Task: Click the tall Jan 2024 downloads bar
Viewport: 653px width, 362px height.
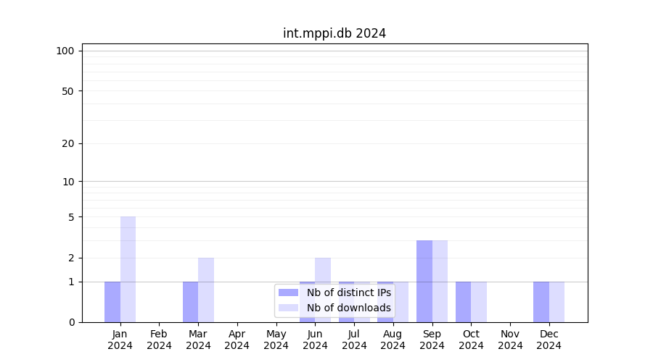Action: [x=128, y=269]
